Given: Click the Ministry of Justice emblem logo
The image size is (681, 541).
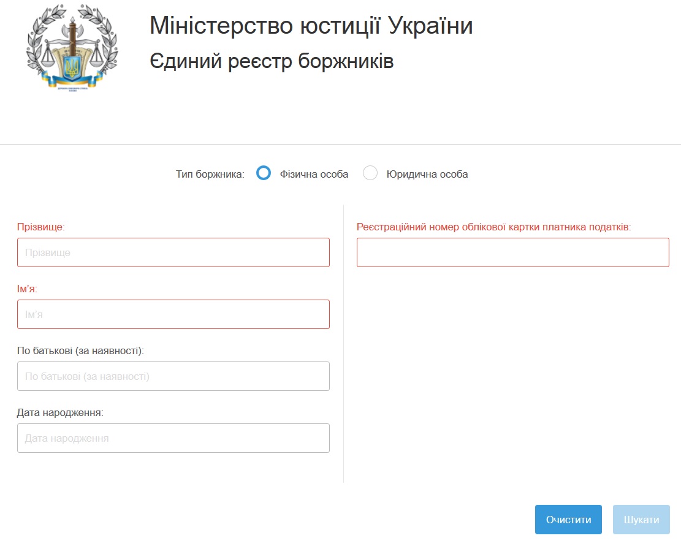Looking at the screenshot, I should (72, 47).
